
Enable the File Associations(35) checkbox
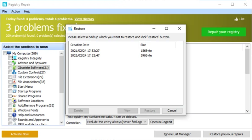pos(10,82)
